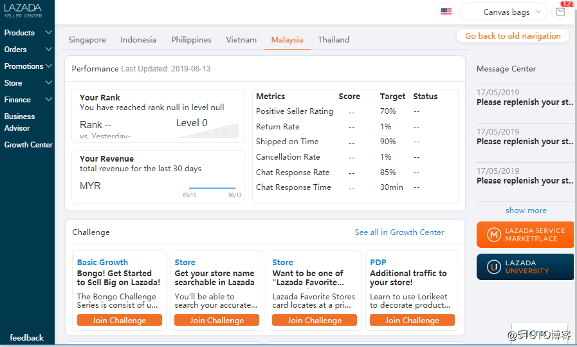
Task: Click the Lazada Service Marketplace M icon
Action: coord(494,234)
